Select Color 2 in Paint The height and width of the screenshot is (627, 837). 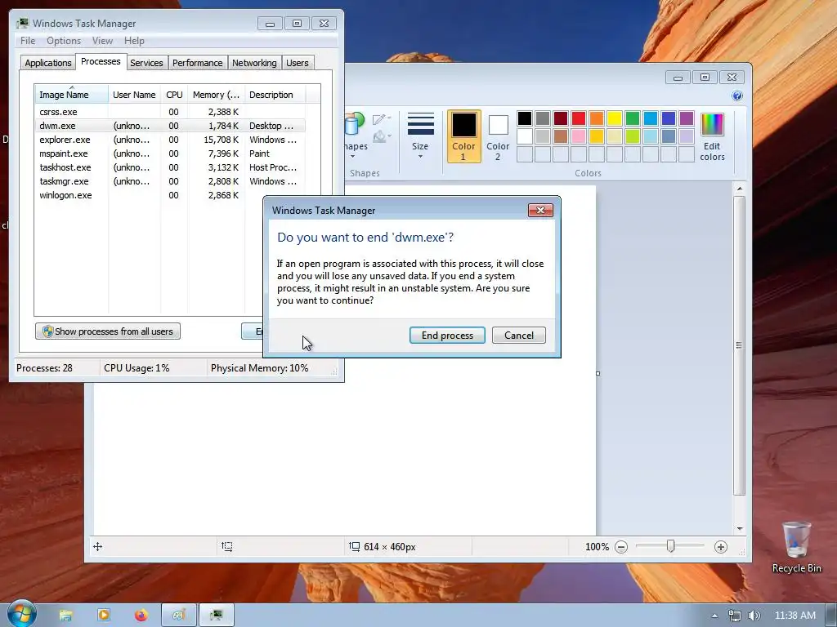[x=498, y=136]
